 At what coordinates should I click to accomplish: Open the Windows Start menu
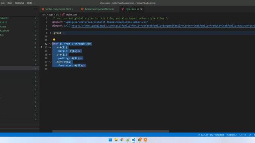110,140
